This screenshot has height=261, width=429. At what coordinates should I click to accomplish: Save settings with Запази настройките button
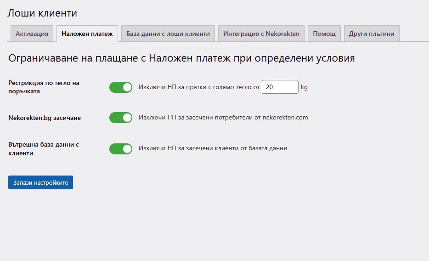(40, 182)
